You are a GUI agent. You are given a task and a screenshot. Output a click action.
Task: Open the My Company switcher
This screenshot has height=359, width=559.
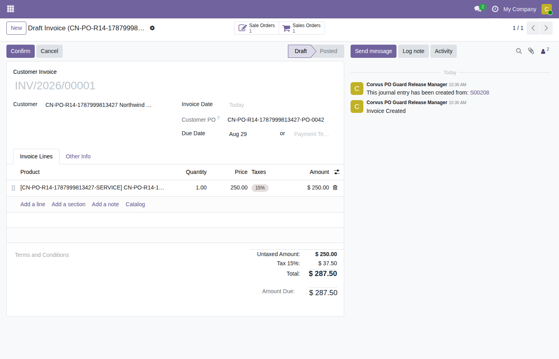(519, 9)
